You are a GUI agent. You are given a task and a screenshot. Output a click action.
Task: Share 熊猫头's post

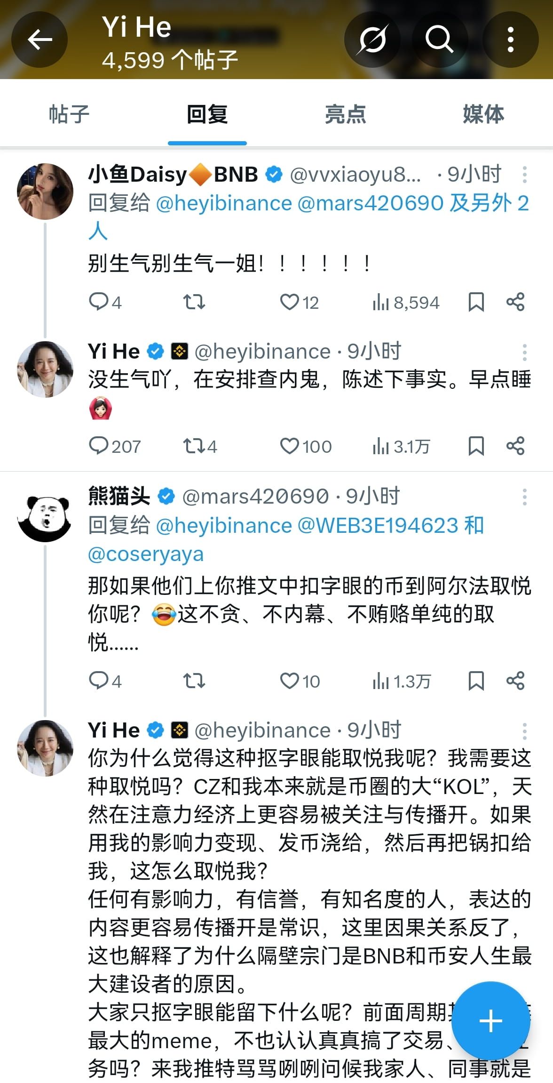[515, 681]
